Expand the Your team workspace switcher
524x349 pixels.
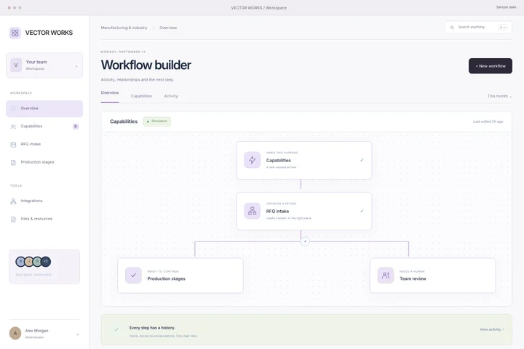click(44, 65)
